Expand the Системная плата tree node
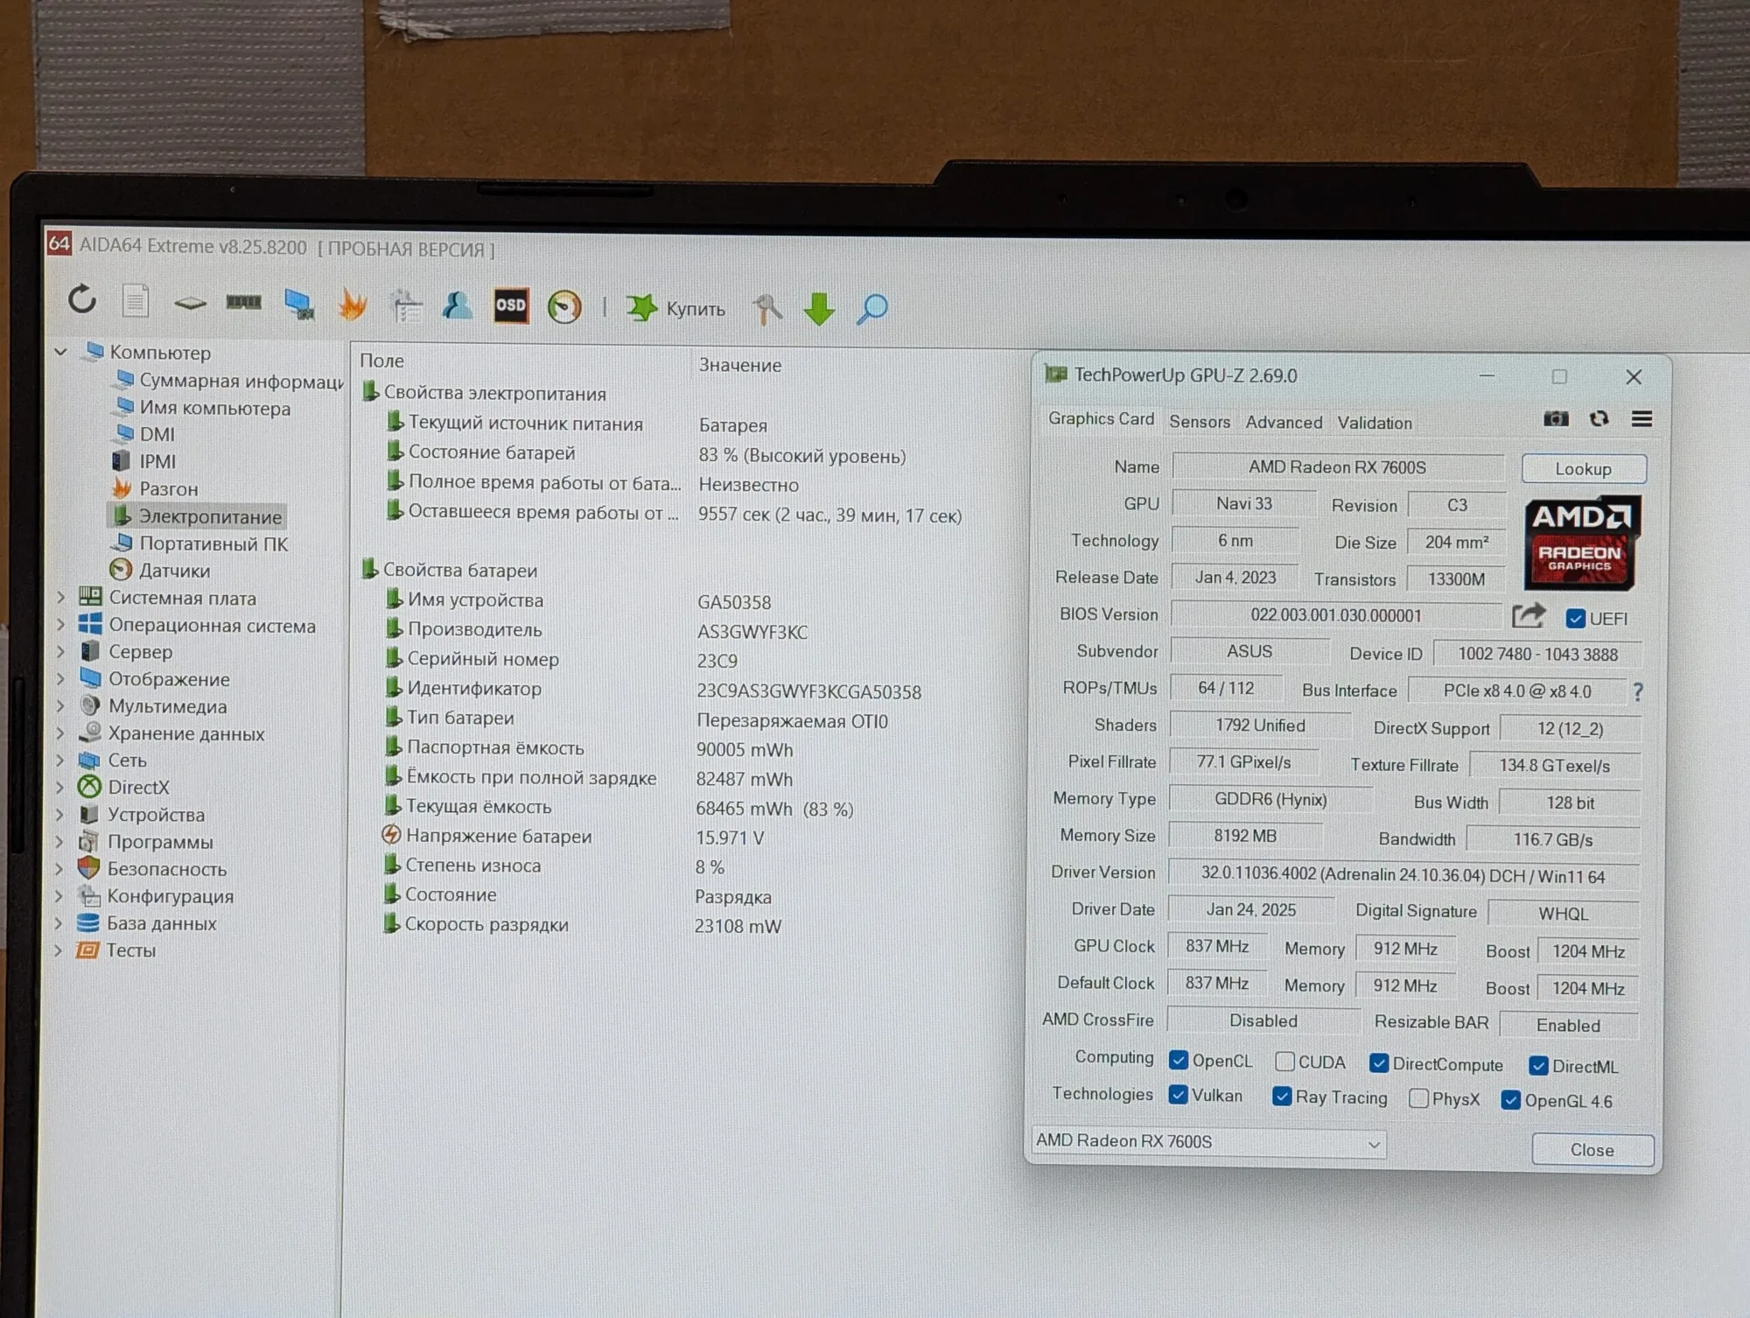The height and width of the screenshot is (1318, 1750). click(x=60, y=598)
